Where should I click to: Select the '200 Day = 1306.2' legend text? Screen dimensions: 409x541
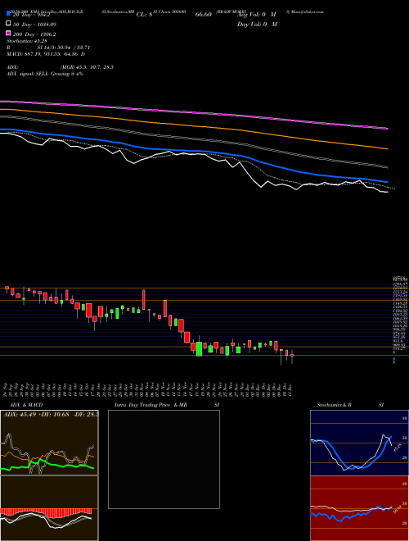point(35,34)
